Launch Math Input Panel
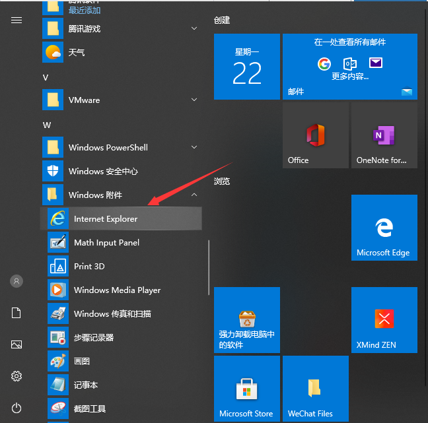 pyautogui.click(x=106, y=243)
